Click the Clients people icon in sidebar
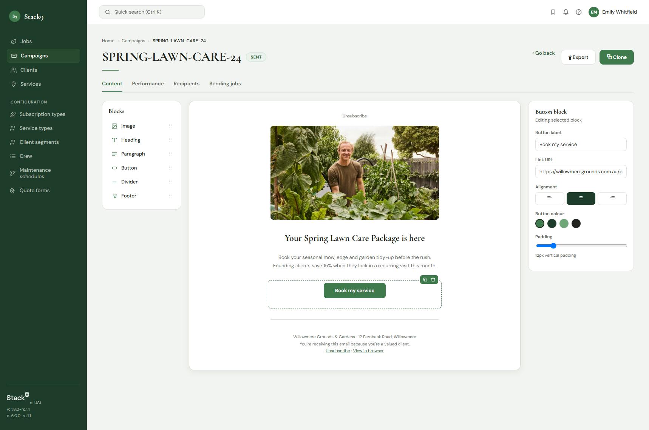This screenshot has height=430, width=649. [14, 70]
